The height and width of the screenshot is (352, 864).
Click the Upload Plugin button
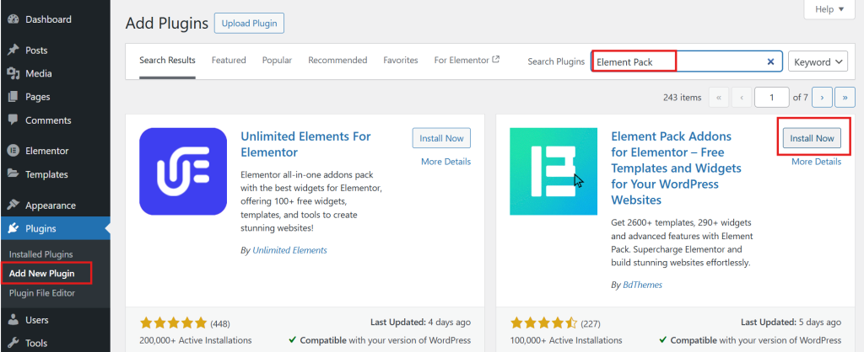coord(250,24)
